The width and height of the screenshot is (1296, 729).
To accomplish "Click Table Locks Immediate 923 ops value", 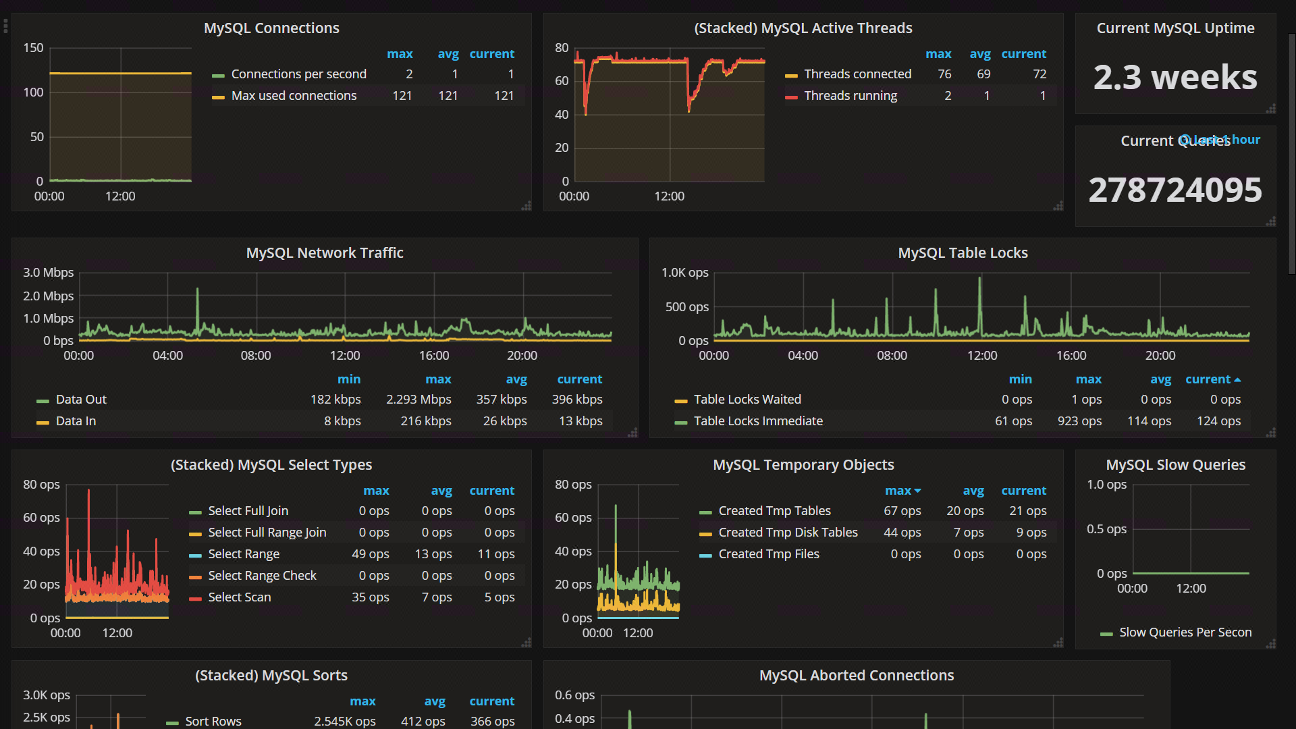I will click(1079, 421).
